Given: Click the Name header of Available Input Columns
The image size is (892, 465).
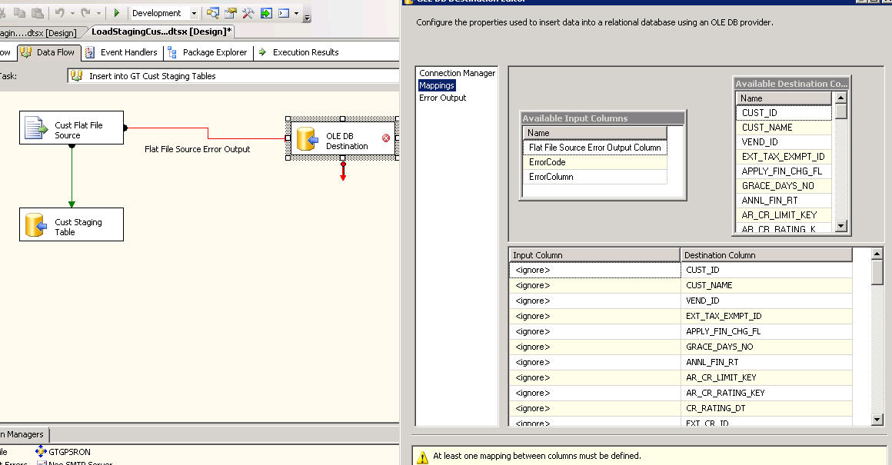Looking at the screenshot, I should point(594,133).
